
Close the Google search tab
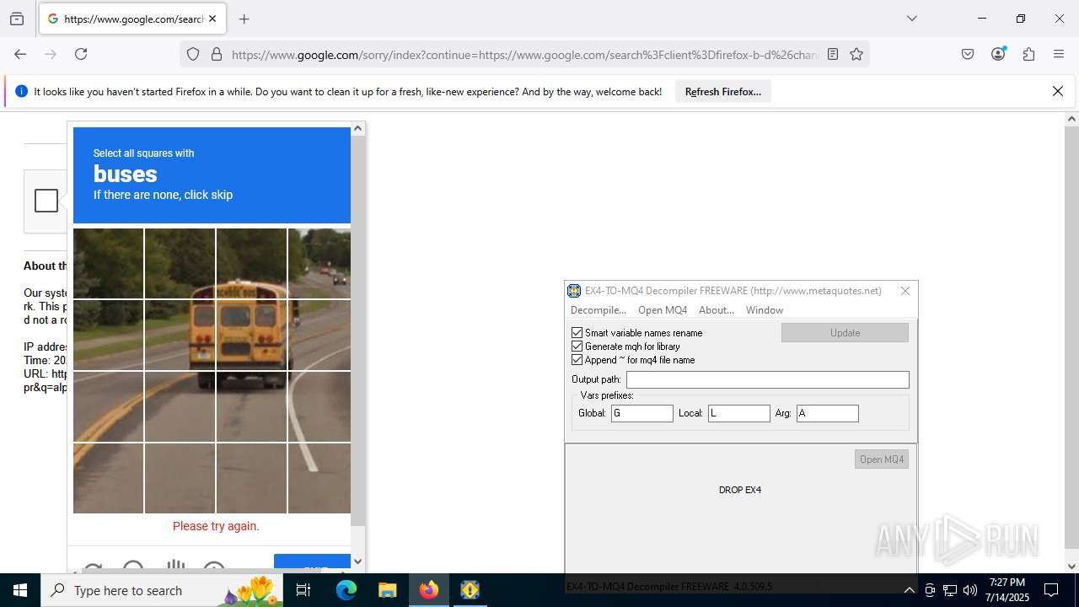click(x=212, y=19)
